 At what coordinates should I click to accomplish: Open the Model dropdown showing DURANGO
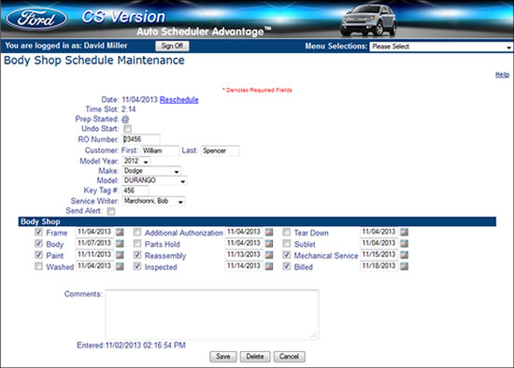pos(154,180)
